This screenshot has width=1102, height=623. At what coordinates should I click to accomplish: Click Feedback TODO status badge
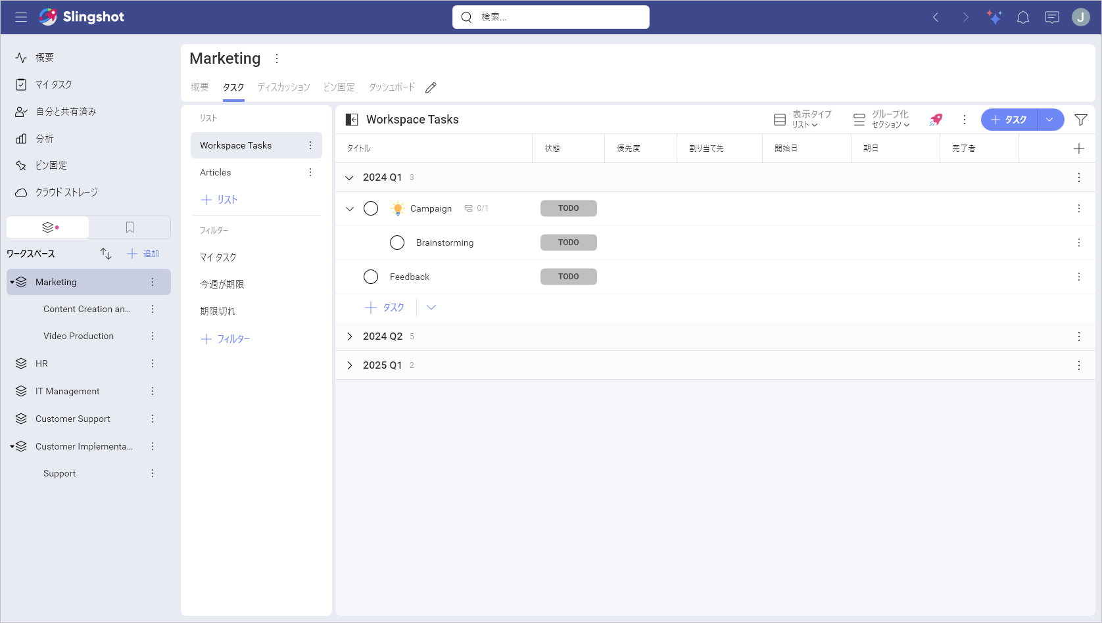tap(569, 277)
